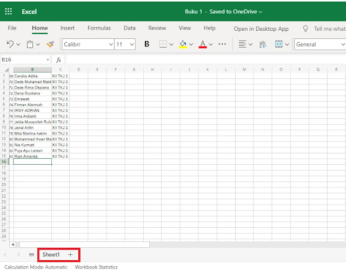The width and height of the screenshot is (346, 270).
Task: Apply yellow fill color bucket
Action: 183,44
